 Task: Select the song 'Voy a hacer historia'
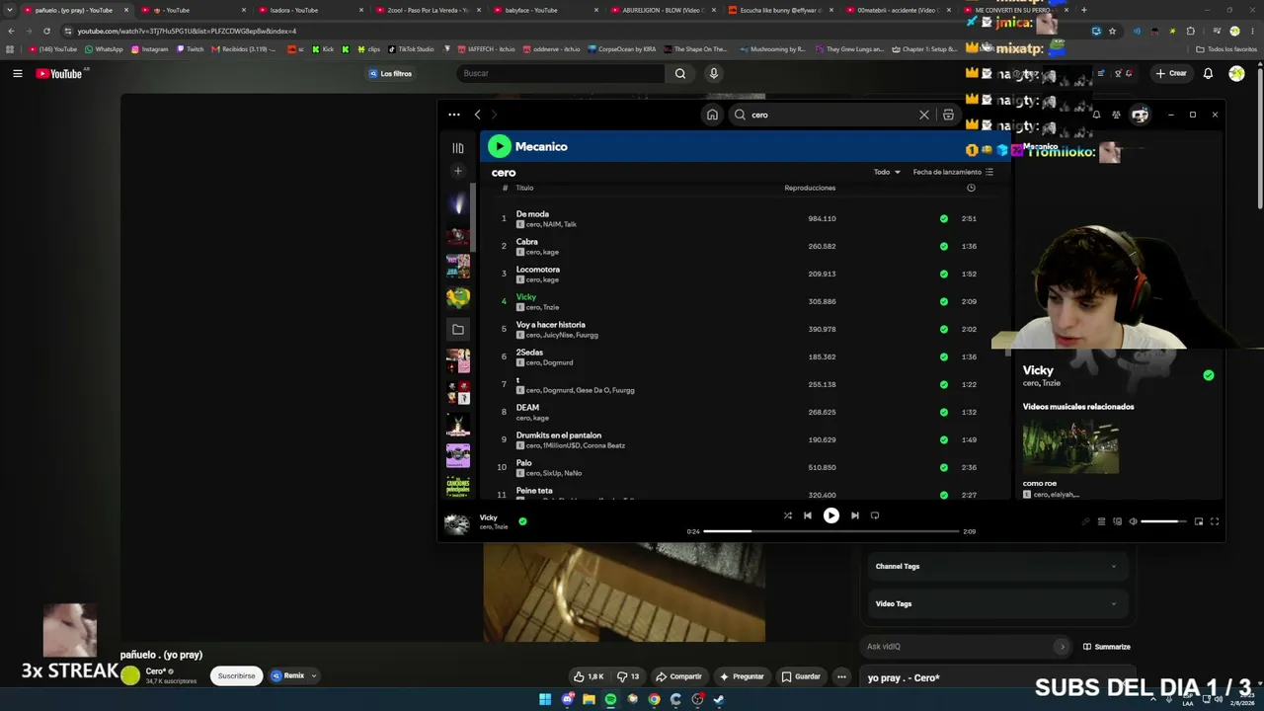[551, 325]
